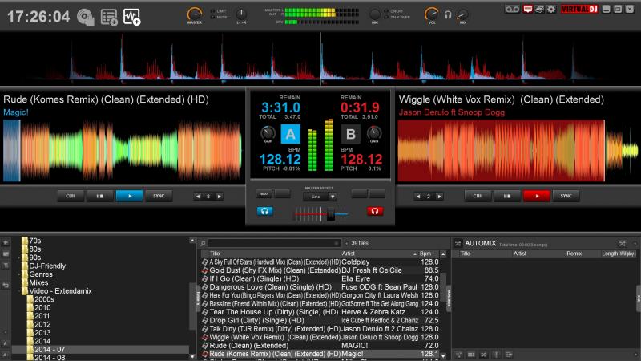Open the master effect Echo dropdown

click(333, 196)
